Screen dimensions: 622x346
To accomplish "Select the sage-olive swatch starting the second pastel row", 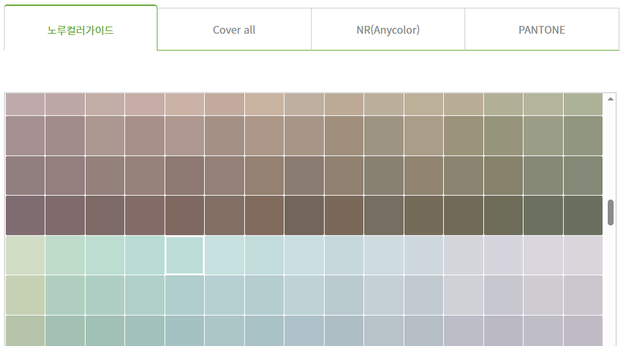I will pos(25,295).
